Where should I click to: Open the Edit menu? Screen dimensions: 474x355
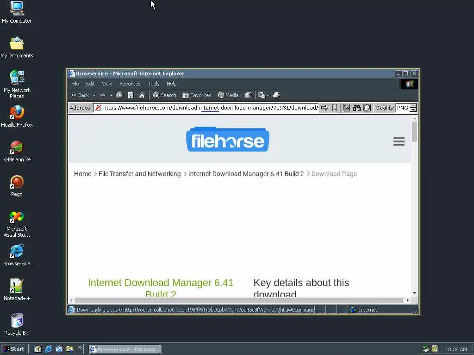[90, 84]
